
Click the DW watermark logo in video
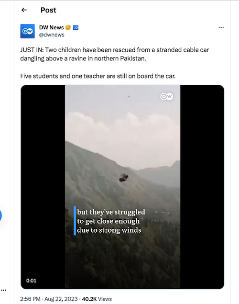(x=166, y=97)
